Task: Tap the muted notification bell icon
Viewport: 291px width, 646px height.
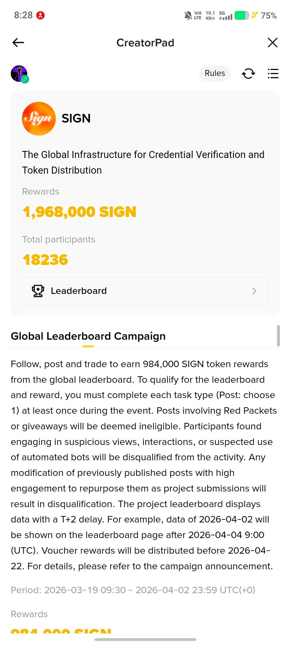Action: pyautogui.click(x=188, y=16)
